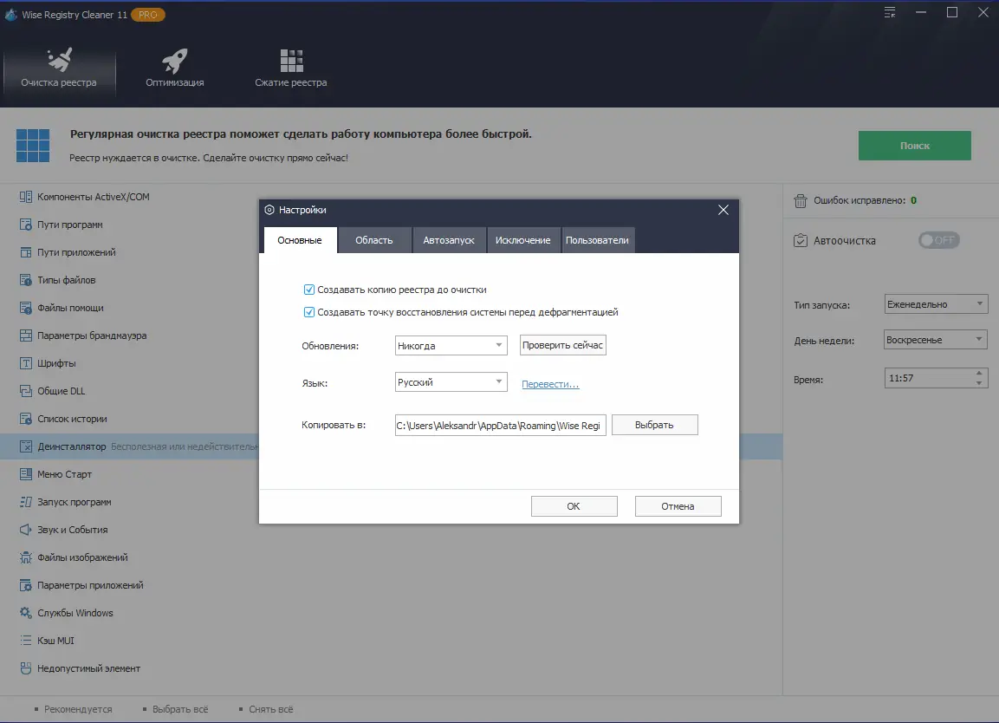Click the Запуск программ icon
The image size is (999, 723).
(25, 502)
